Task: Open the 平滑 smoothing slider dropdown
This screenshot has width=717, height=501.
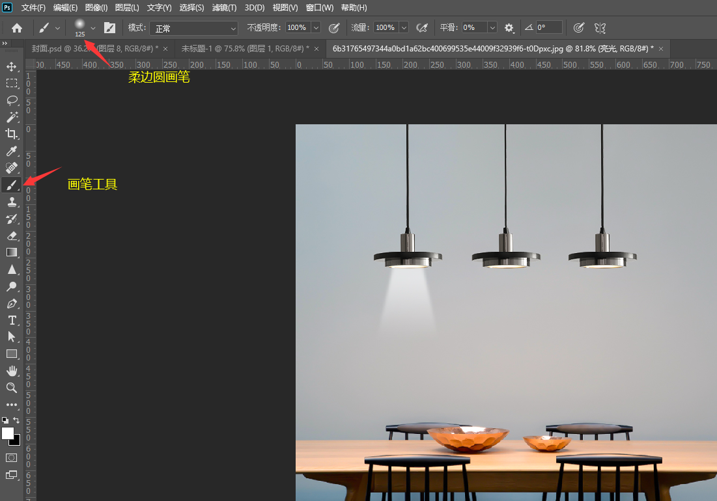Action: pos(492,28)
